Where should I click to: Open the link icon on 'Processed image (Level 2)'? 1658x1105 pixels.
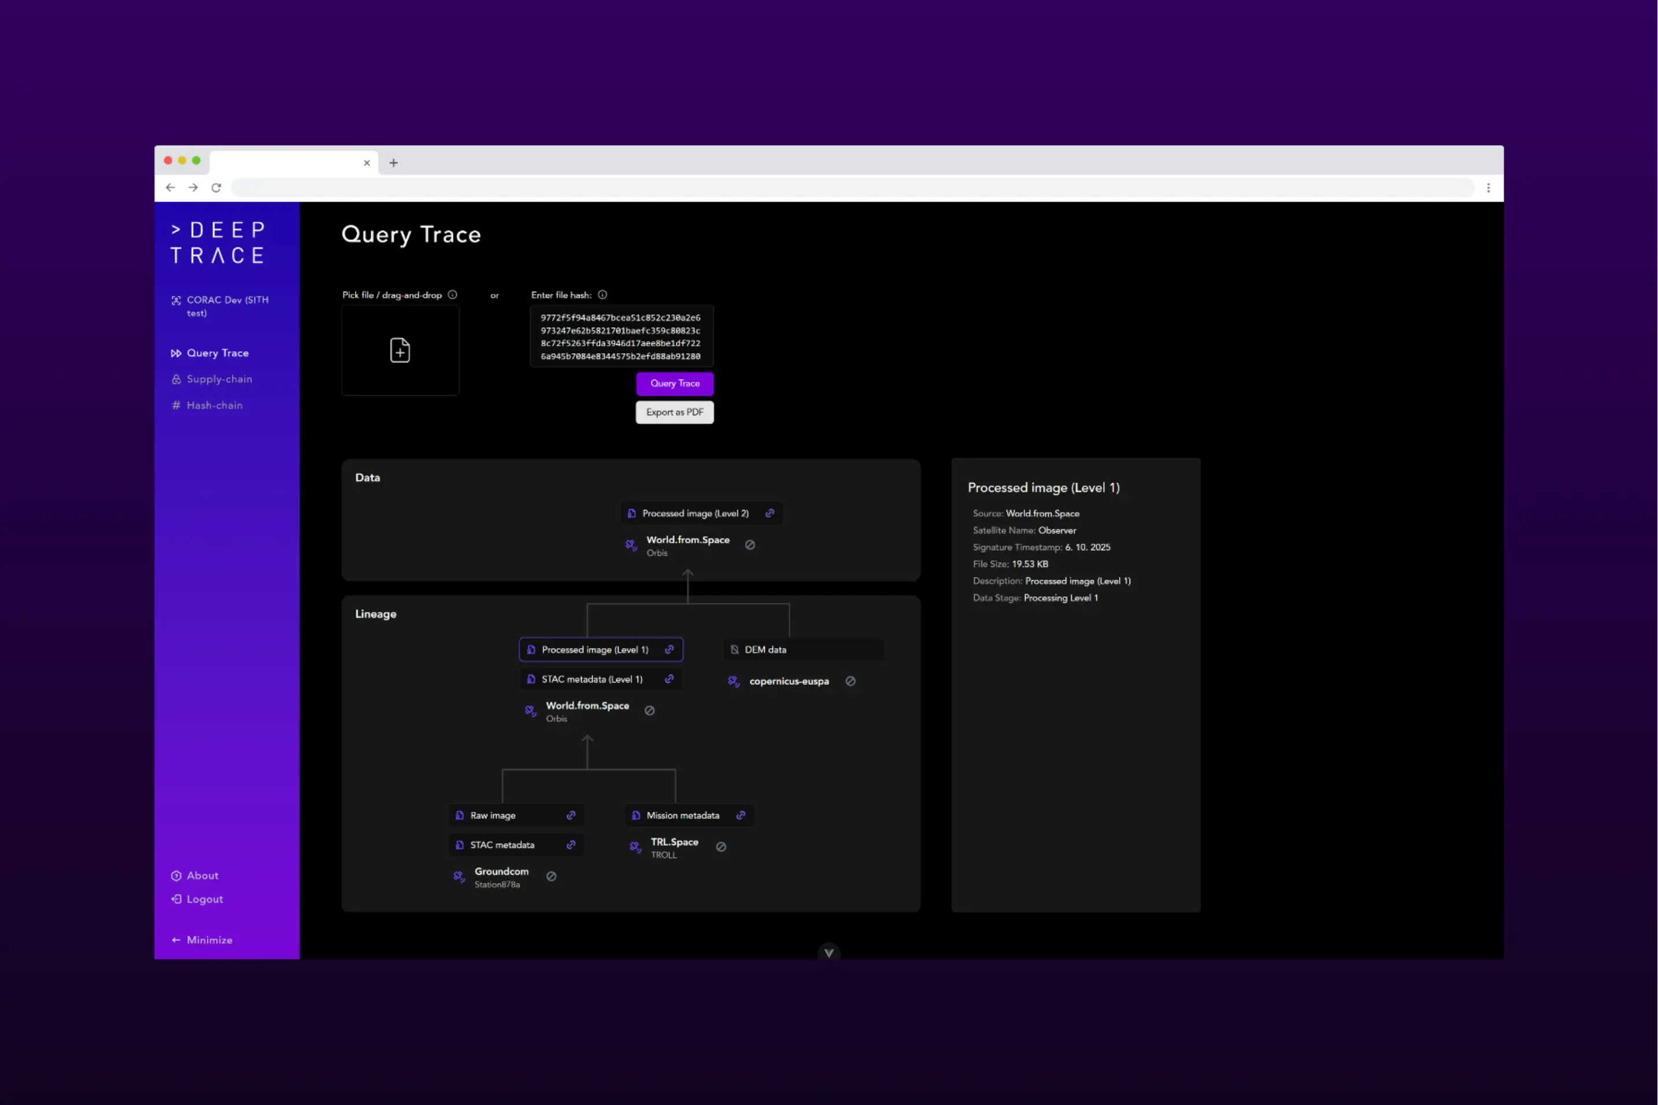click(x=770, y=513)
